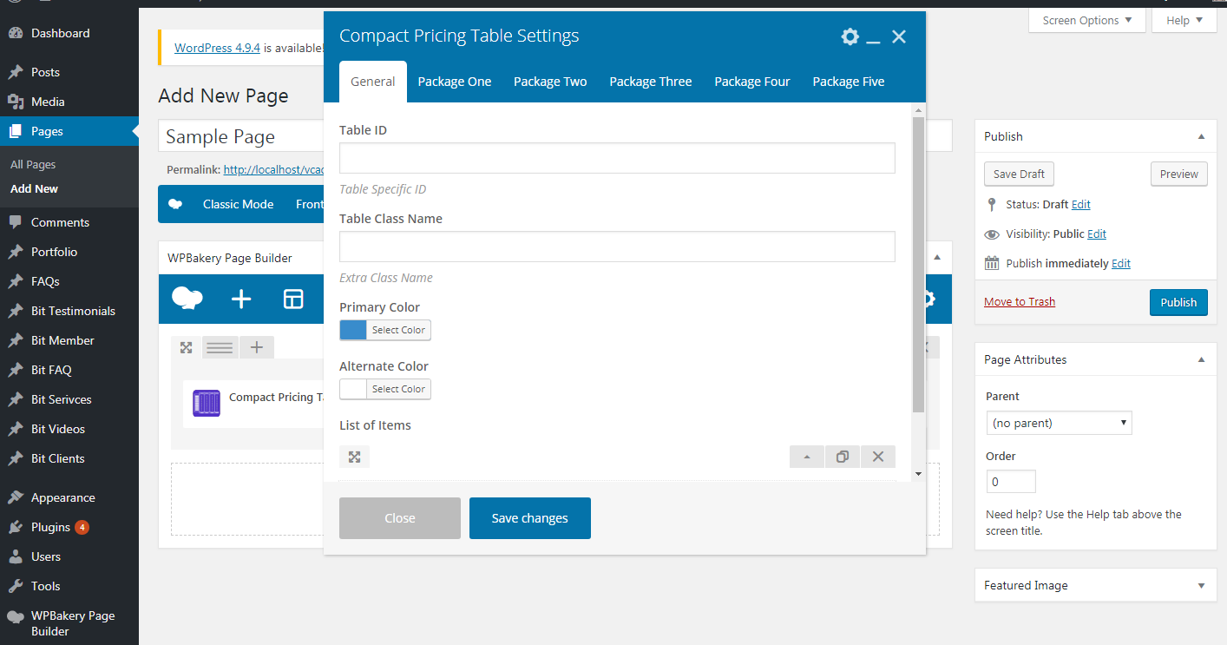
Task: Open the Parent page dropdown
Action: (x=1059, y=423)
